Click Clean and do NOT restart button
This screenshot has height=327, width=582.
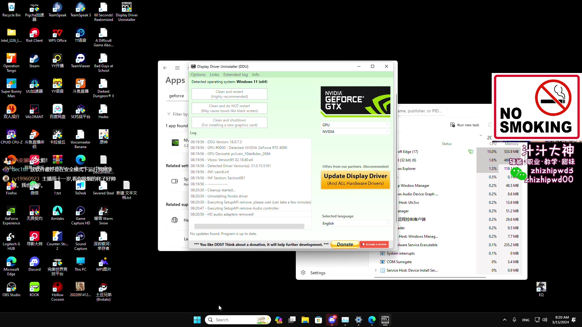pyautogui.click(x=229, y=108)
